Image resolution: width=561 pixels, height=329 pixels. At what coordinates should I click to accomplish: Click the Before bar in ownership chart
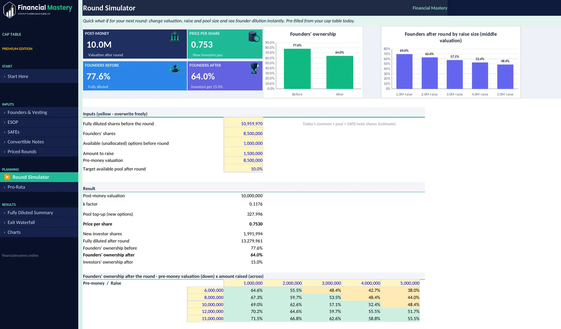(x=297, y=69)
